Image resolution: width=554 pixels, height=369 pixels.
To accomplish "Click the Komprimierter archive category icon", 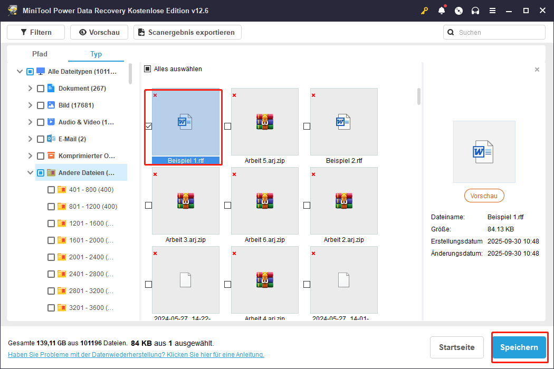I will pos(51,156).
